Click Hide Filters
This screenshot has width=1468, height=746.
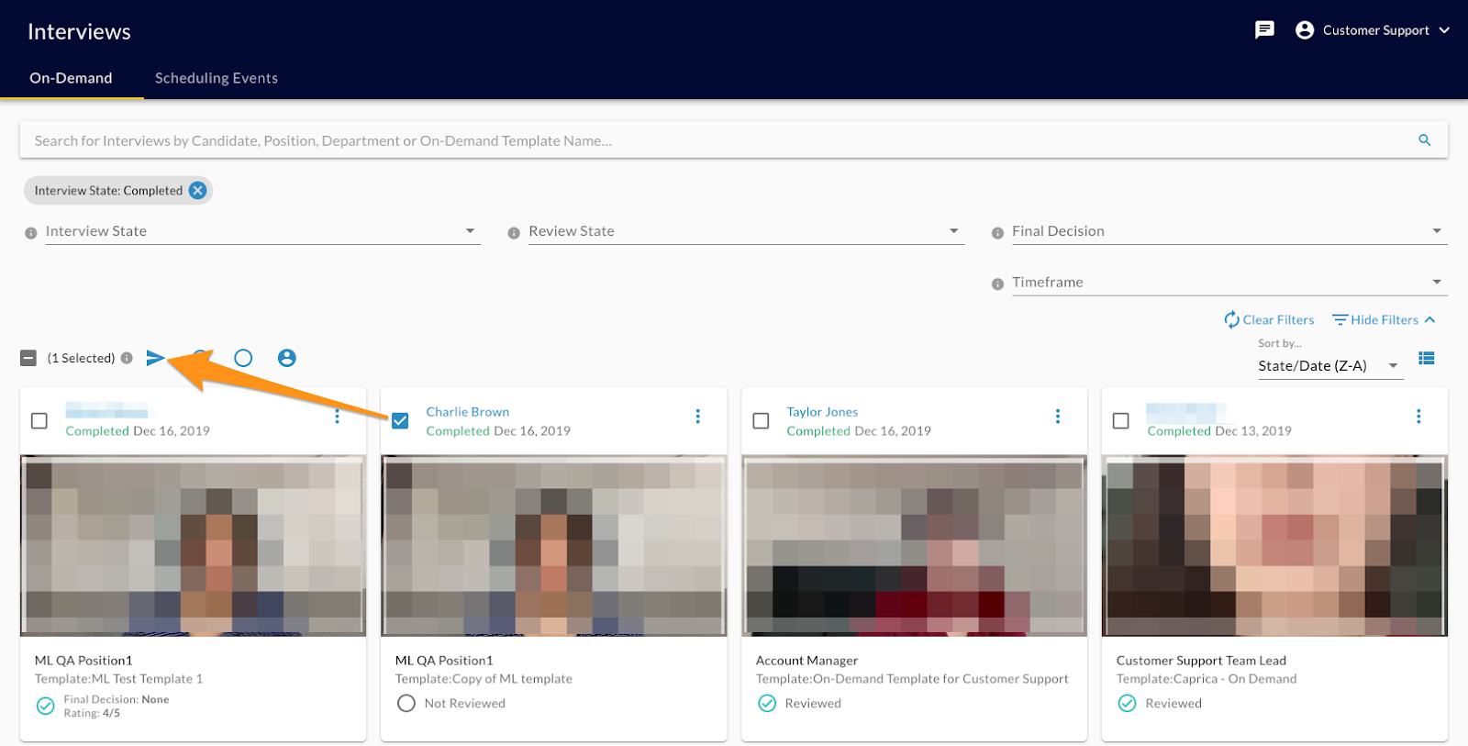pos(1384,319)
